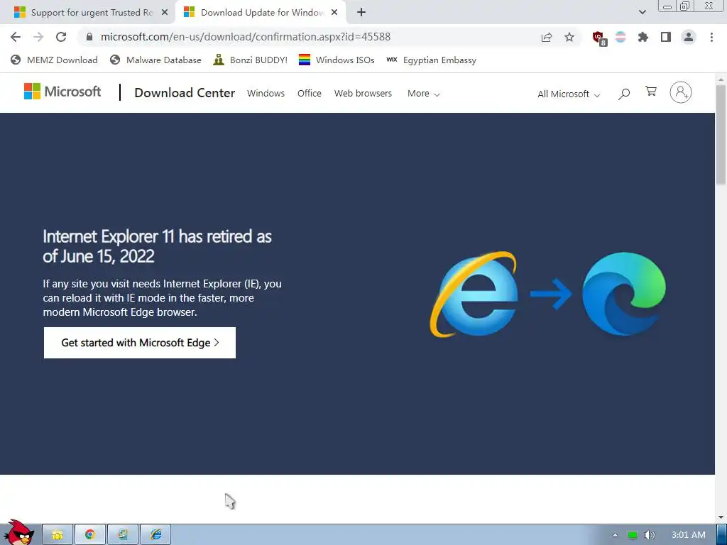The width and height of the screenshot is (727, 545).
Task: Show hidden system tray icons
Action: (x=615, y=535)
